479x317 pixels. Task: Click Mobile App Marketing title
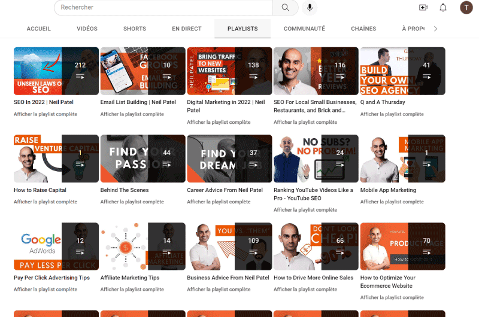[388, 190]
